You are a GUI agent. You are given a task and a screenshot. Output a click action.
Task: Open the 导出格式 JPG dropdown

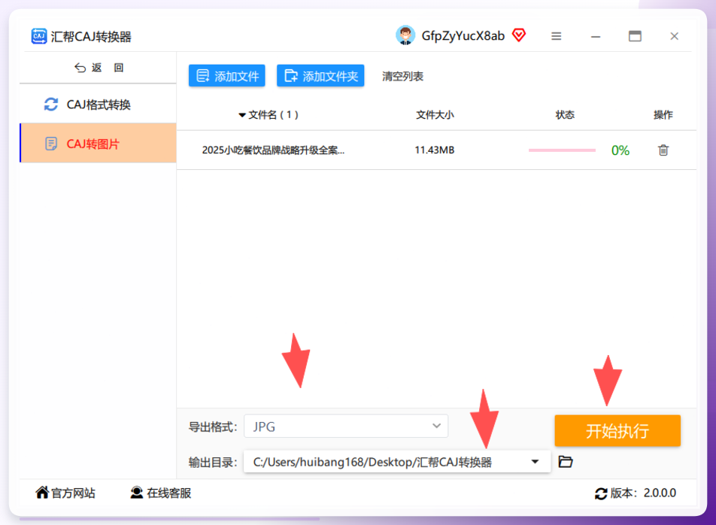coord(346,426)
